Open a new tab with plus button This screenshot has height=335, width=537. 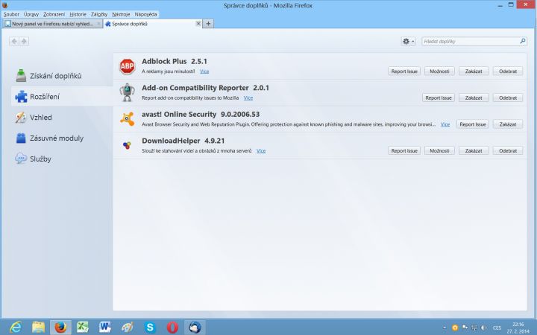tap(208, 24)
